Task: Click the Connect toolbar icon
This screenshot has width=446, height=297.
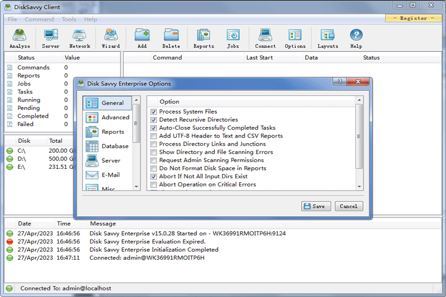Action: coord(265,38)
